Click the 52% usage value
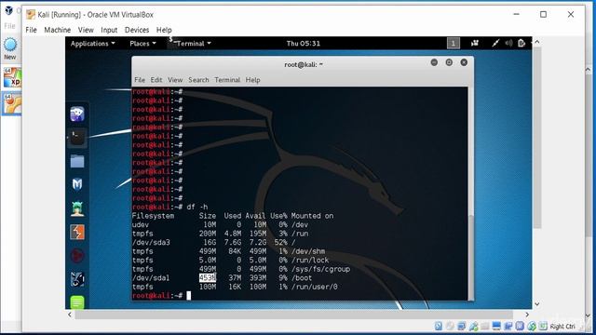 coord(280,242)
